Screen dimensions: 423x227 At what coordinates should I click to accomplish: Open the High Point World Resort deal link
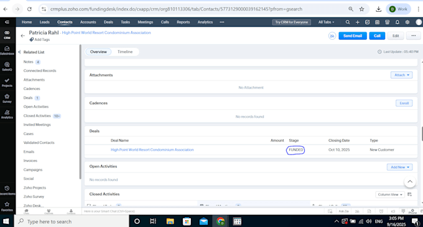click(152, 149)
